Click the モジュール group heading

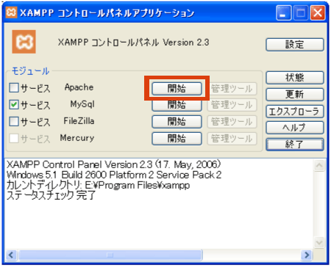tap(30, 71)
